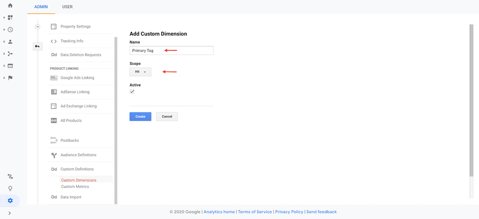Open the Conversions flag icon
This screenshot has height=219, width=479.
click(x=10, y=78)
